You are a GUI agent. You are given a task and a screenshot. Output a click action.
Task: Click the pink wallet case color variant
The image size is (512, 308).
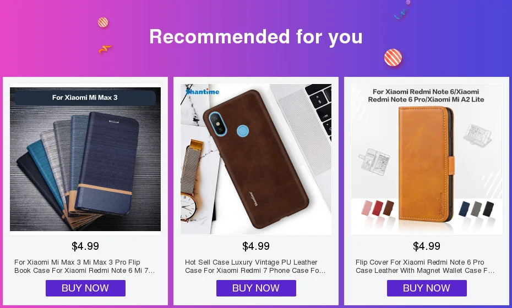[367, 208]
